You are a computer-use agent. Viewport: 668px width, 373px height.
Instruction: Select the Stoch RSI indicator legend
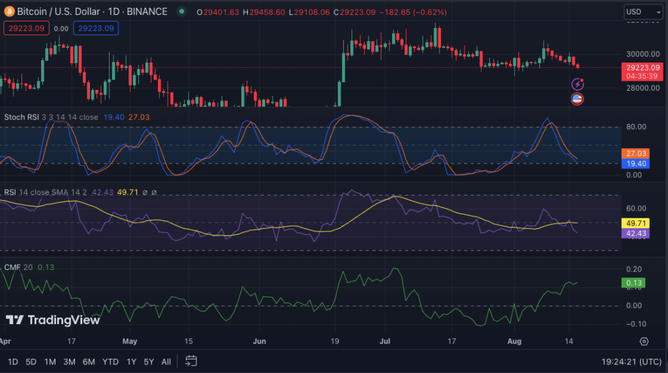tap(23, 117)
